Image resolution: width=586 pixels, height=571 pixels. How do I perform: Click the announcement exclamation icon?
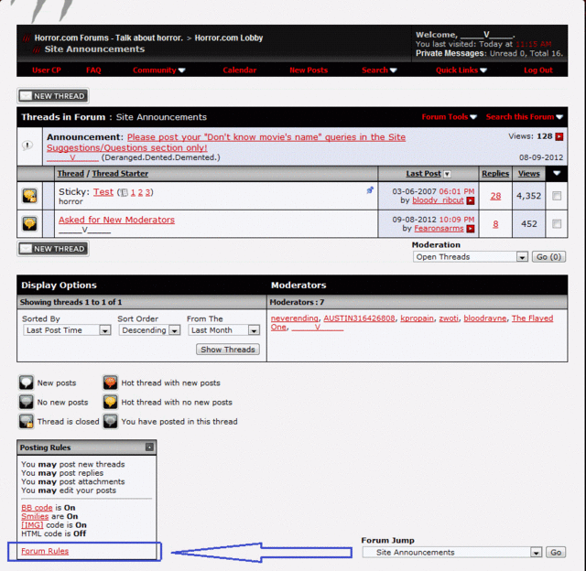click(27, 145)
